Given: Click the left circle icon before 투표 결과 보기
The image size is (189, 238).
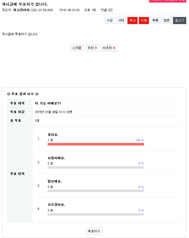Looking at the screenshot, I should coord(9,94).
